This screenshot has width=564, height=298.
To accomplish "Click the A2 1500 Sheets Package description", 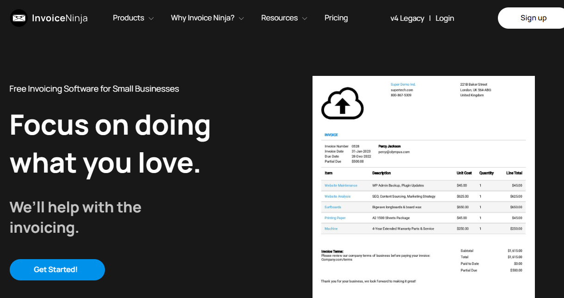I will tap(391, 218).
